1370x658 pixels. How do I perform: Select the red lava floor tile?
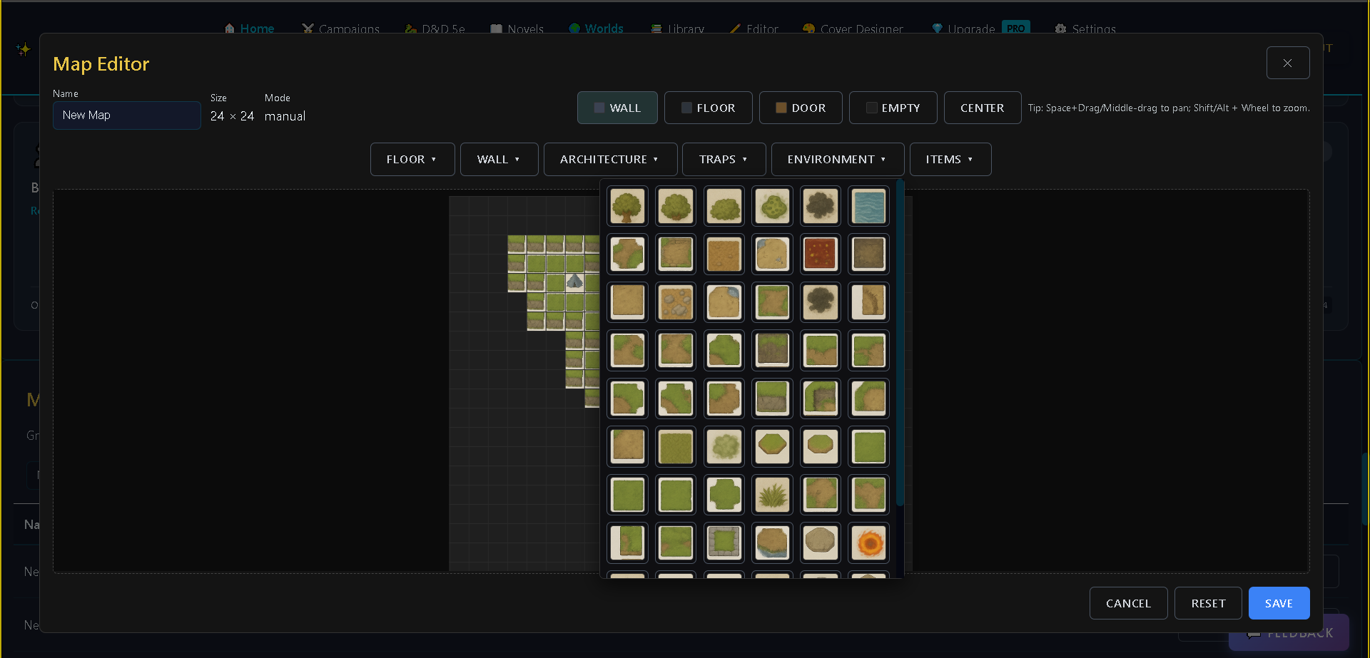pyautogui.click(x=820, y=254)
